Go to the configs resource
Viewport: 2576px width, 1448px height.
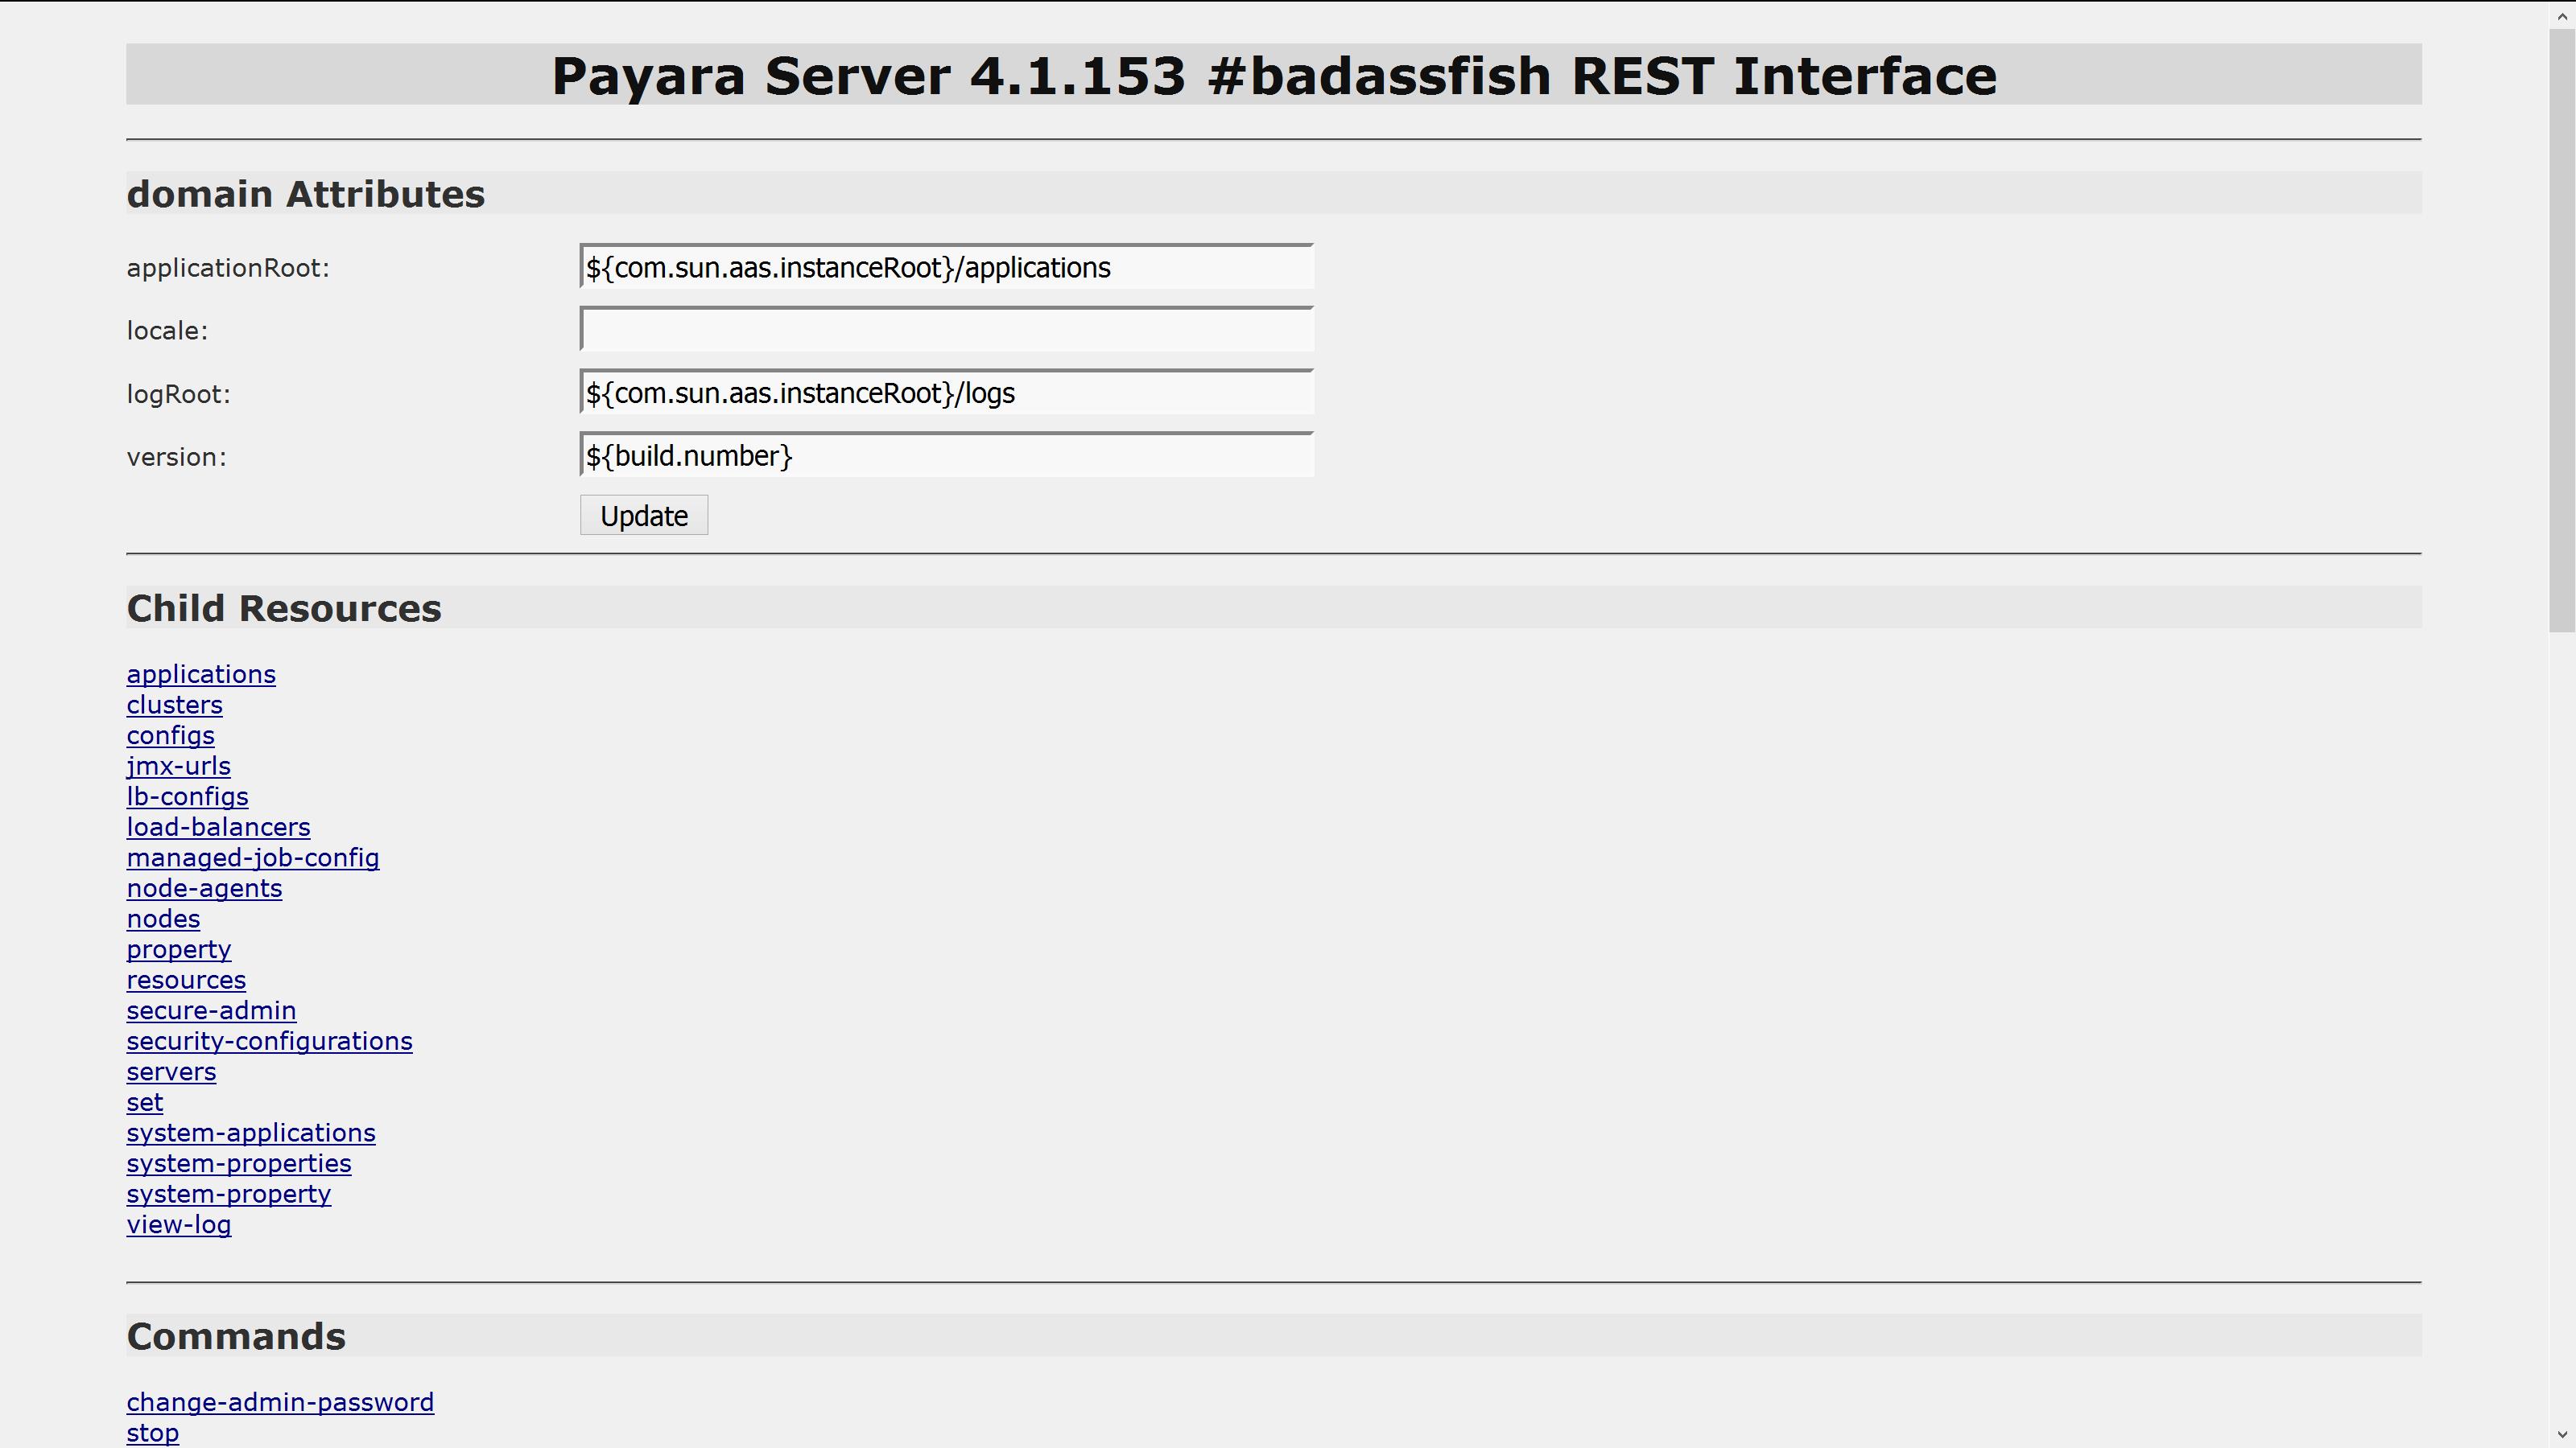pyautogui.click(x=170, y=735)
